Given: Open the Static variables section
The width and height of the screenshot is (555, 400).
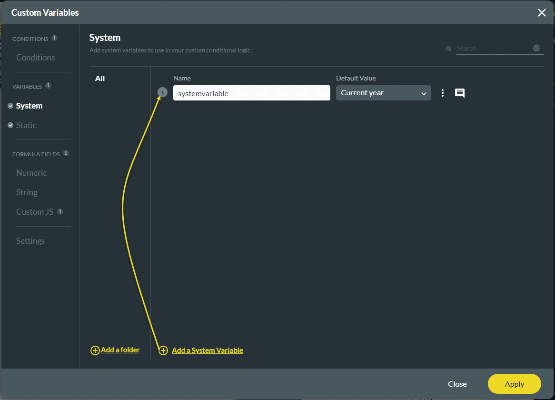Looking at the screenshot, I should (x=26, y=125).
